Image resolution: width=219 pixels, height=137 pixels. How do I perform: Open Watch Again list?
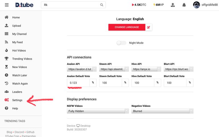pyautogui.click(x=20, y=83)
